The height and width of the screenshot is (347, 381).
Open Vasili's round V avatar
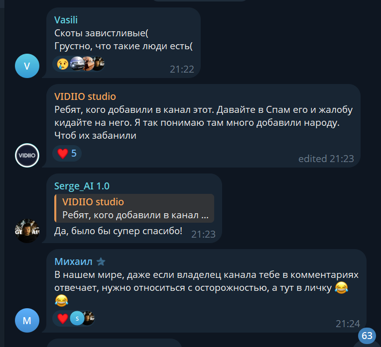[x=27, y=66]
